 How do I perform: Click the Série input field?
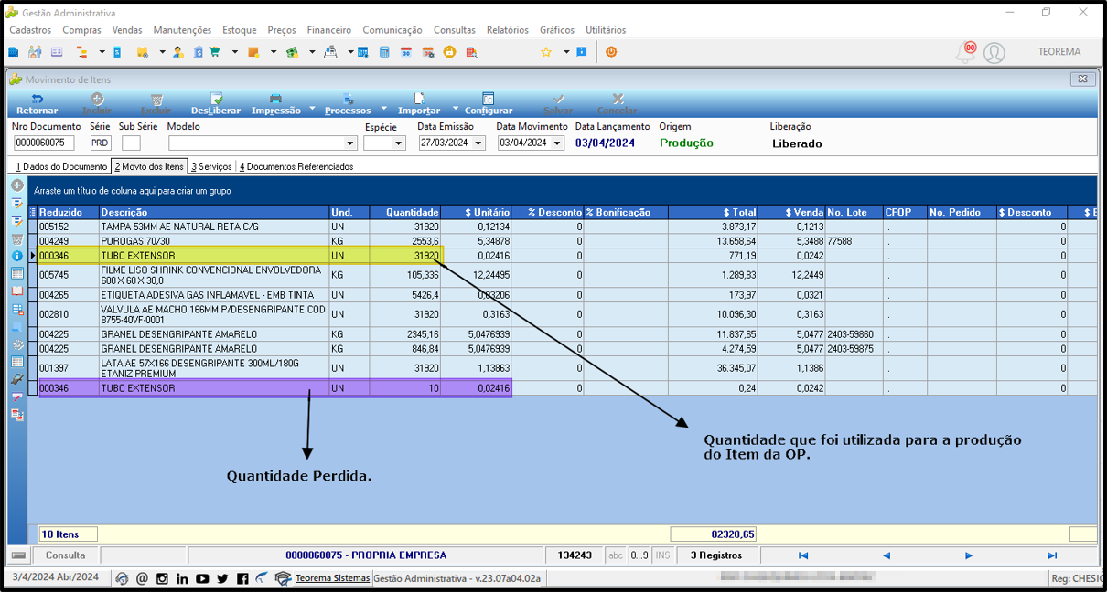(101, 143)
